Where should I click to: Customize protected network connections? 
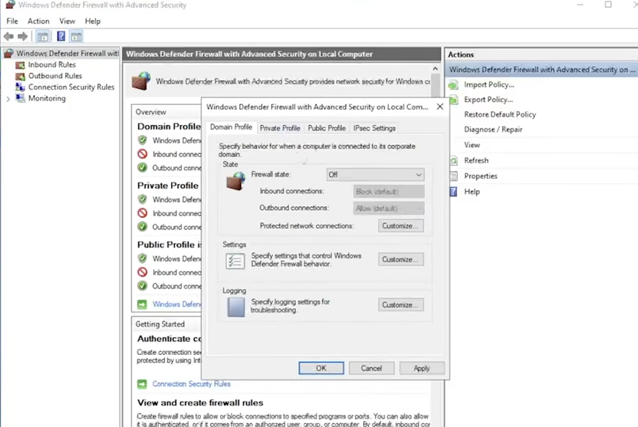(401, 226)
